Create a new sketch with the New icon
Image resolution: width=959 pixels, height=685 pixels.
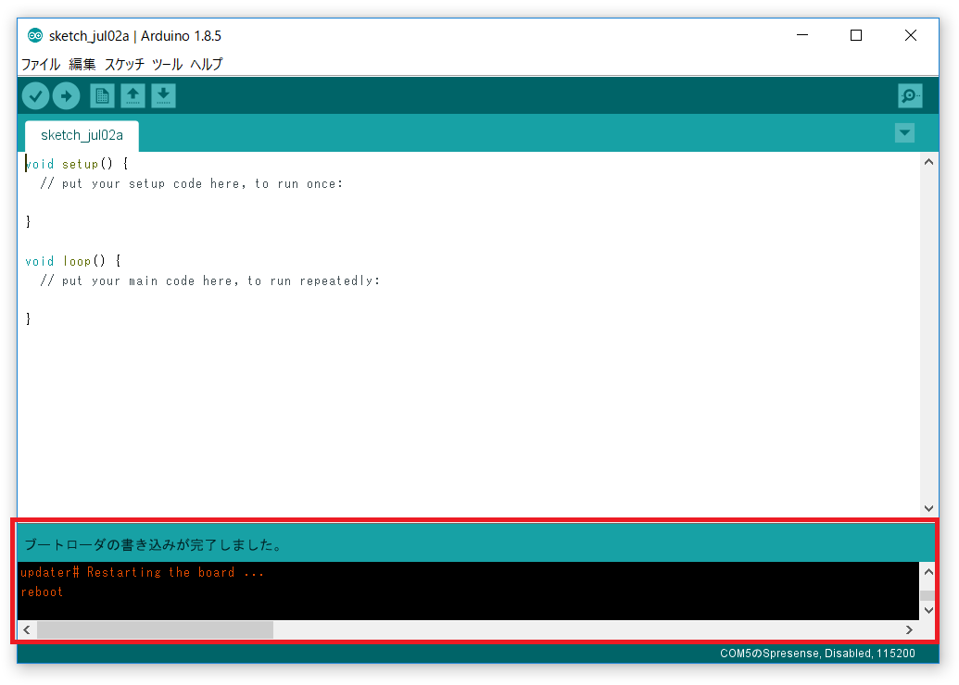(102, 95)
